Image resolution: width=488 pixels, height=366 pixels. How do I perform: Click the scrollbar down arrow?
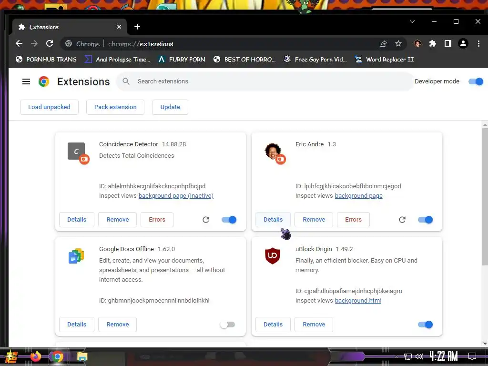pyautogui.click(x=485, y=344)
